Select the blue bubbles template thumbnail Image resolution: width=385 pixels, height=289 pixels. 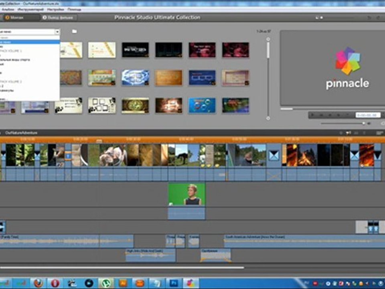[202, 106]
